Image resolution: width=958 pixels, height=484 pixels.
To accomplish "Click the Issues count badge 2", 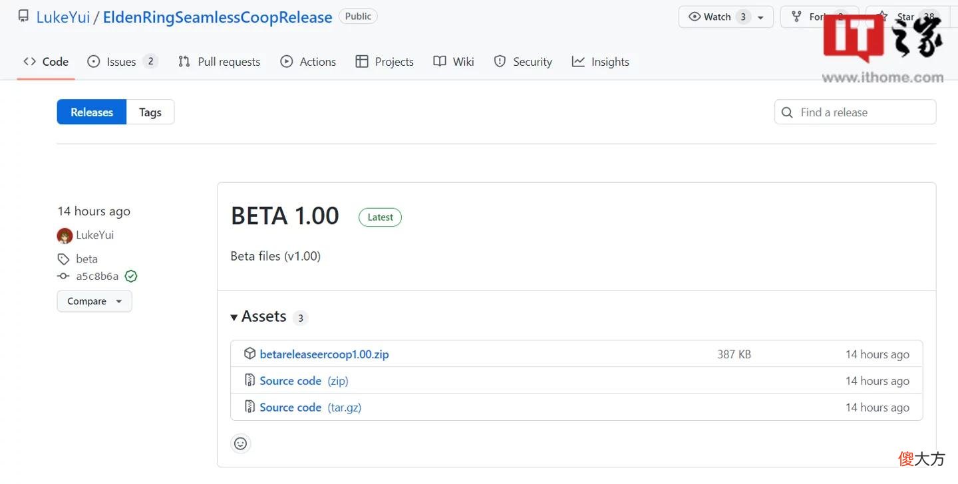I will point(150,61).
